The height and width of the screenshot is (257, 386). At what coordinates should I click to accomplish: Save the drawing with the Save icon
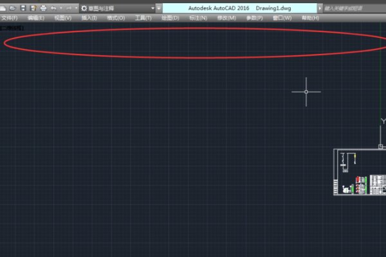pyautogui.click(x=23, y=8)
